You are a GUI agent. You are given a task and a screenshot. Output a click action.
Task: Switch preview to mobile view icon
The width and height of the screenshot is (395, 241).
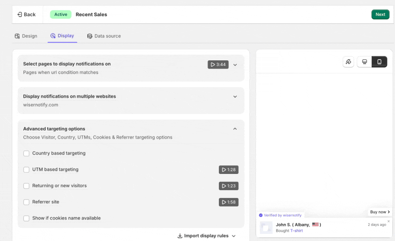point(379,62)
